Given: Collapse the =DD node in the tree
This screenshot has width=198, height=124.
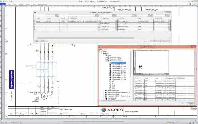Looking at the screenshot, I should [x=102, y=54].
